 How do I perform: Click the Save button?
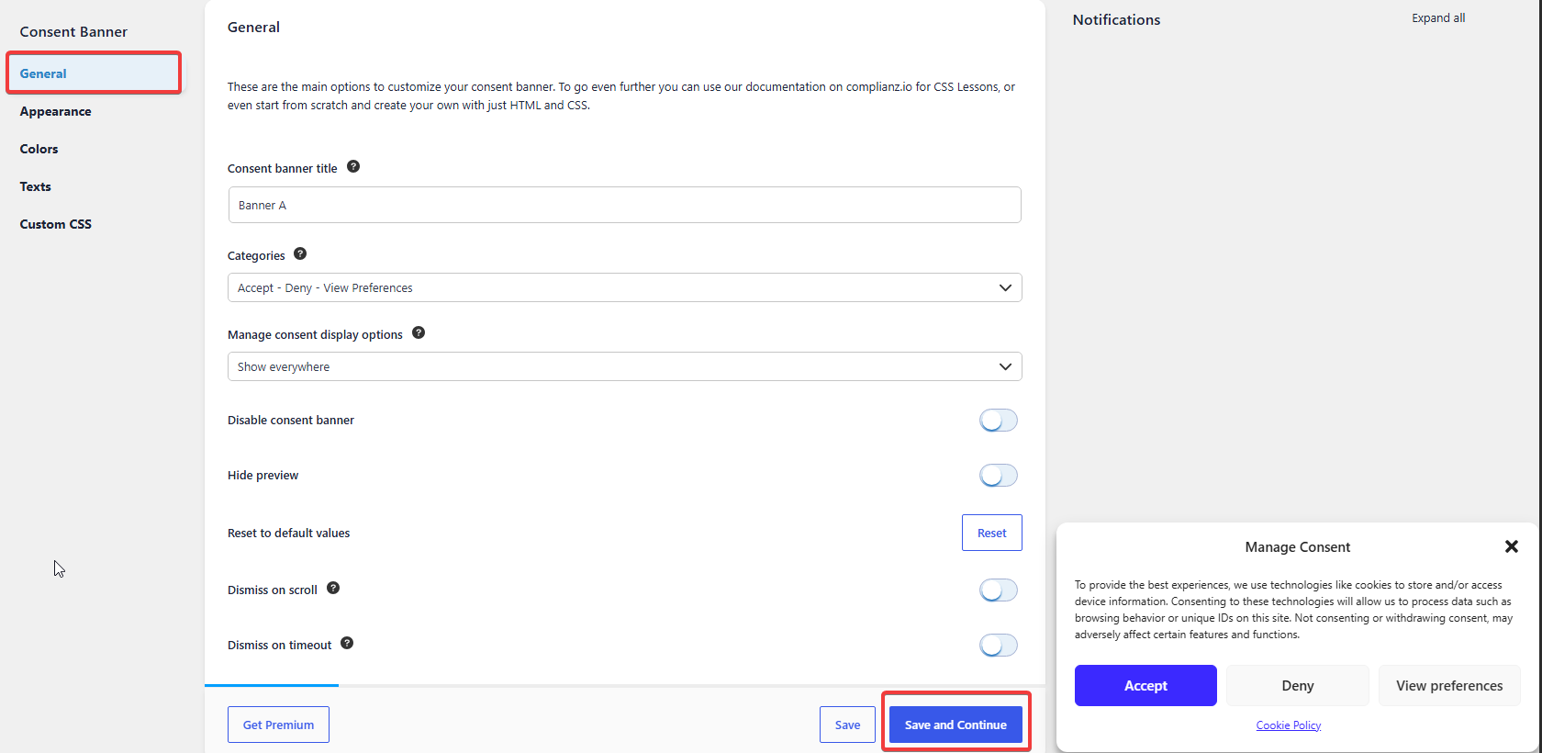pos(848,725)
